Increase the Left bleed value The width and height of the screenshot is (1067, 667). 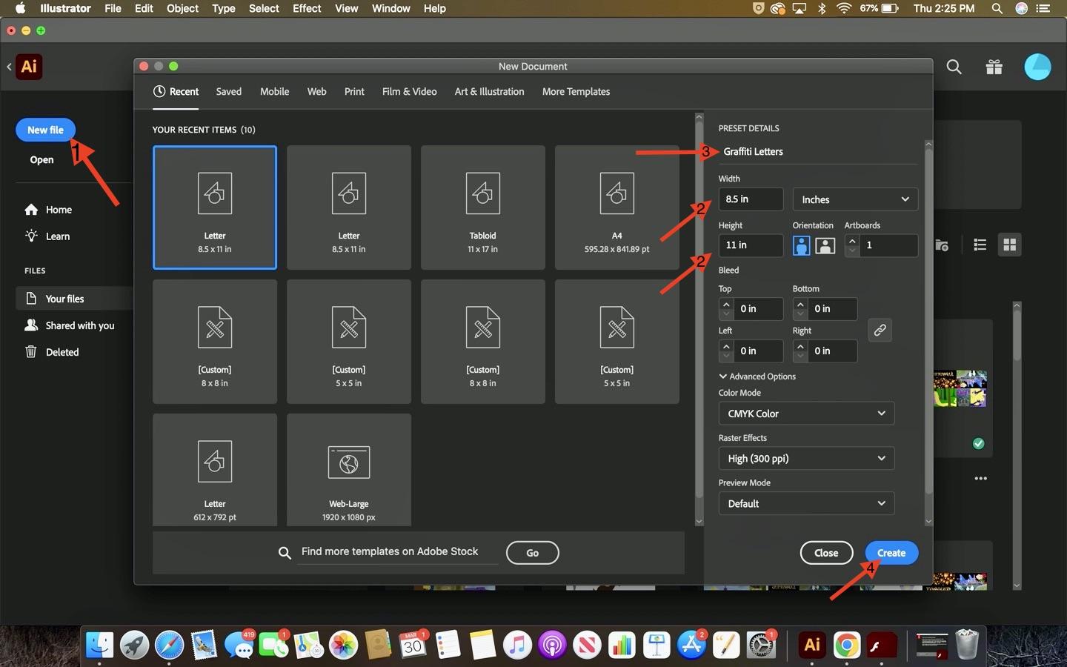(726, 346)
